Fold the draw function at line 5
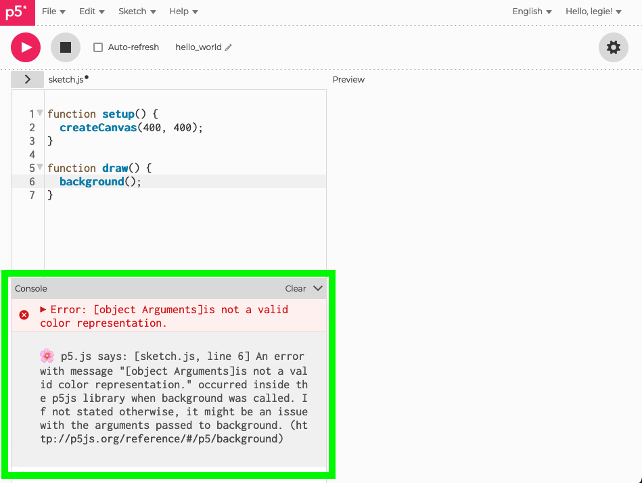 (x=40, y=167)
